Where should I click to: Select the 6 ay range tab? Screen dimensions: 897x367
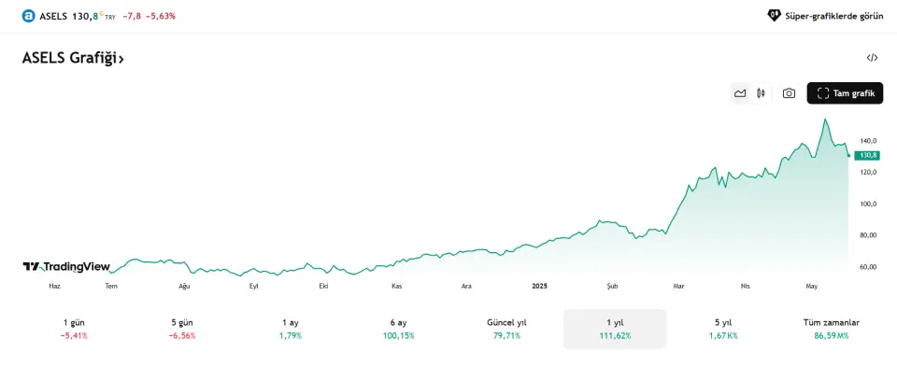pos(399,329)
